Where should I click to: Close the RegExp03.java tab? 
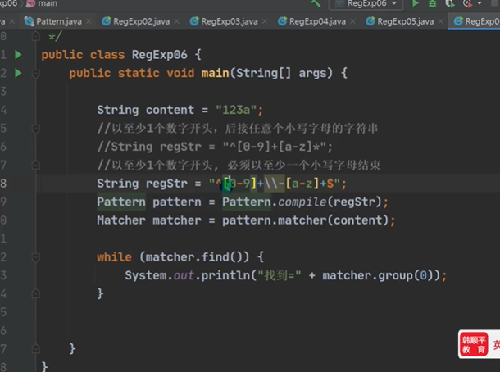coord(265,21)
